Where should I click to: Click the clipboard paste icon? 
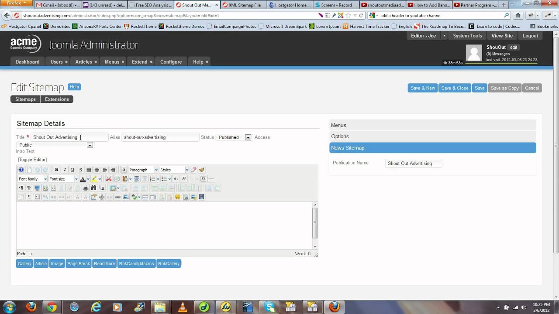pos(125,179)
